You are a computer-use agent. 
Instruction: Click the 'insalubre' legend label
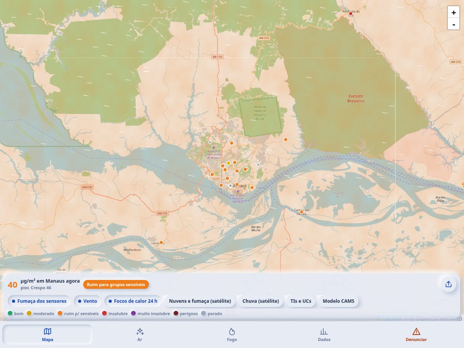tap(118, 314)
